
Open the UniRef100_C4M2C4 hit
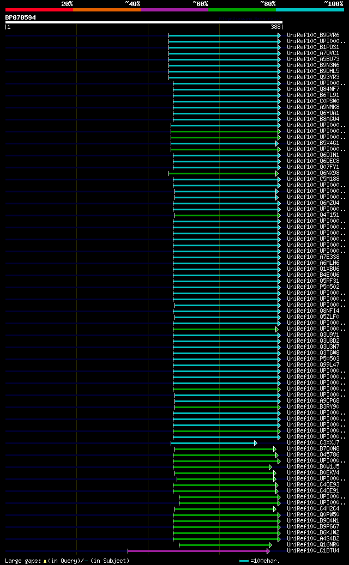(x=313, y=508)
